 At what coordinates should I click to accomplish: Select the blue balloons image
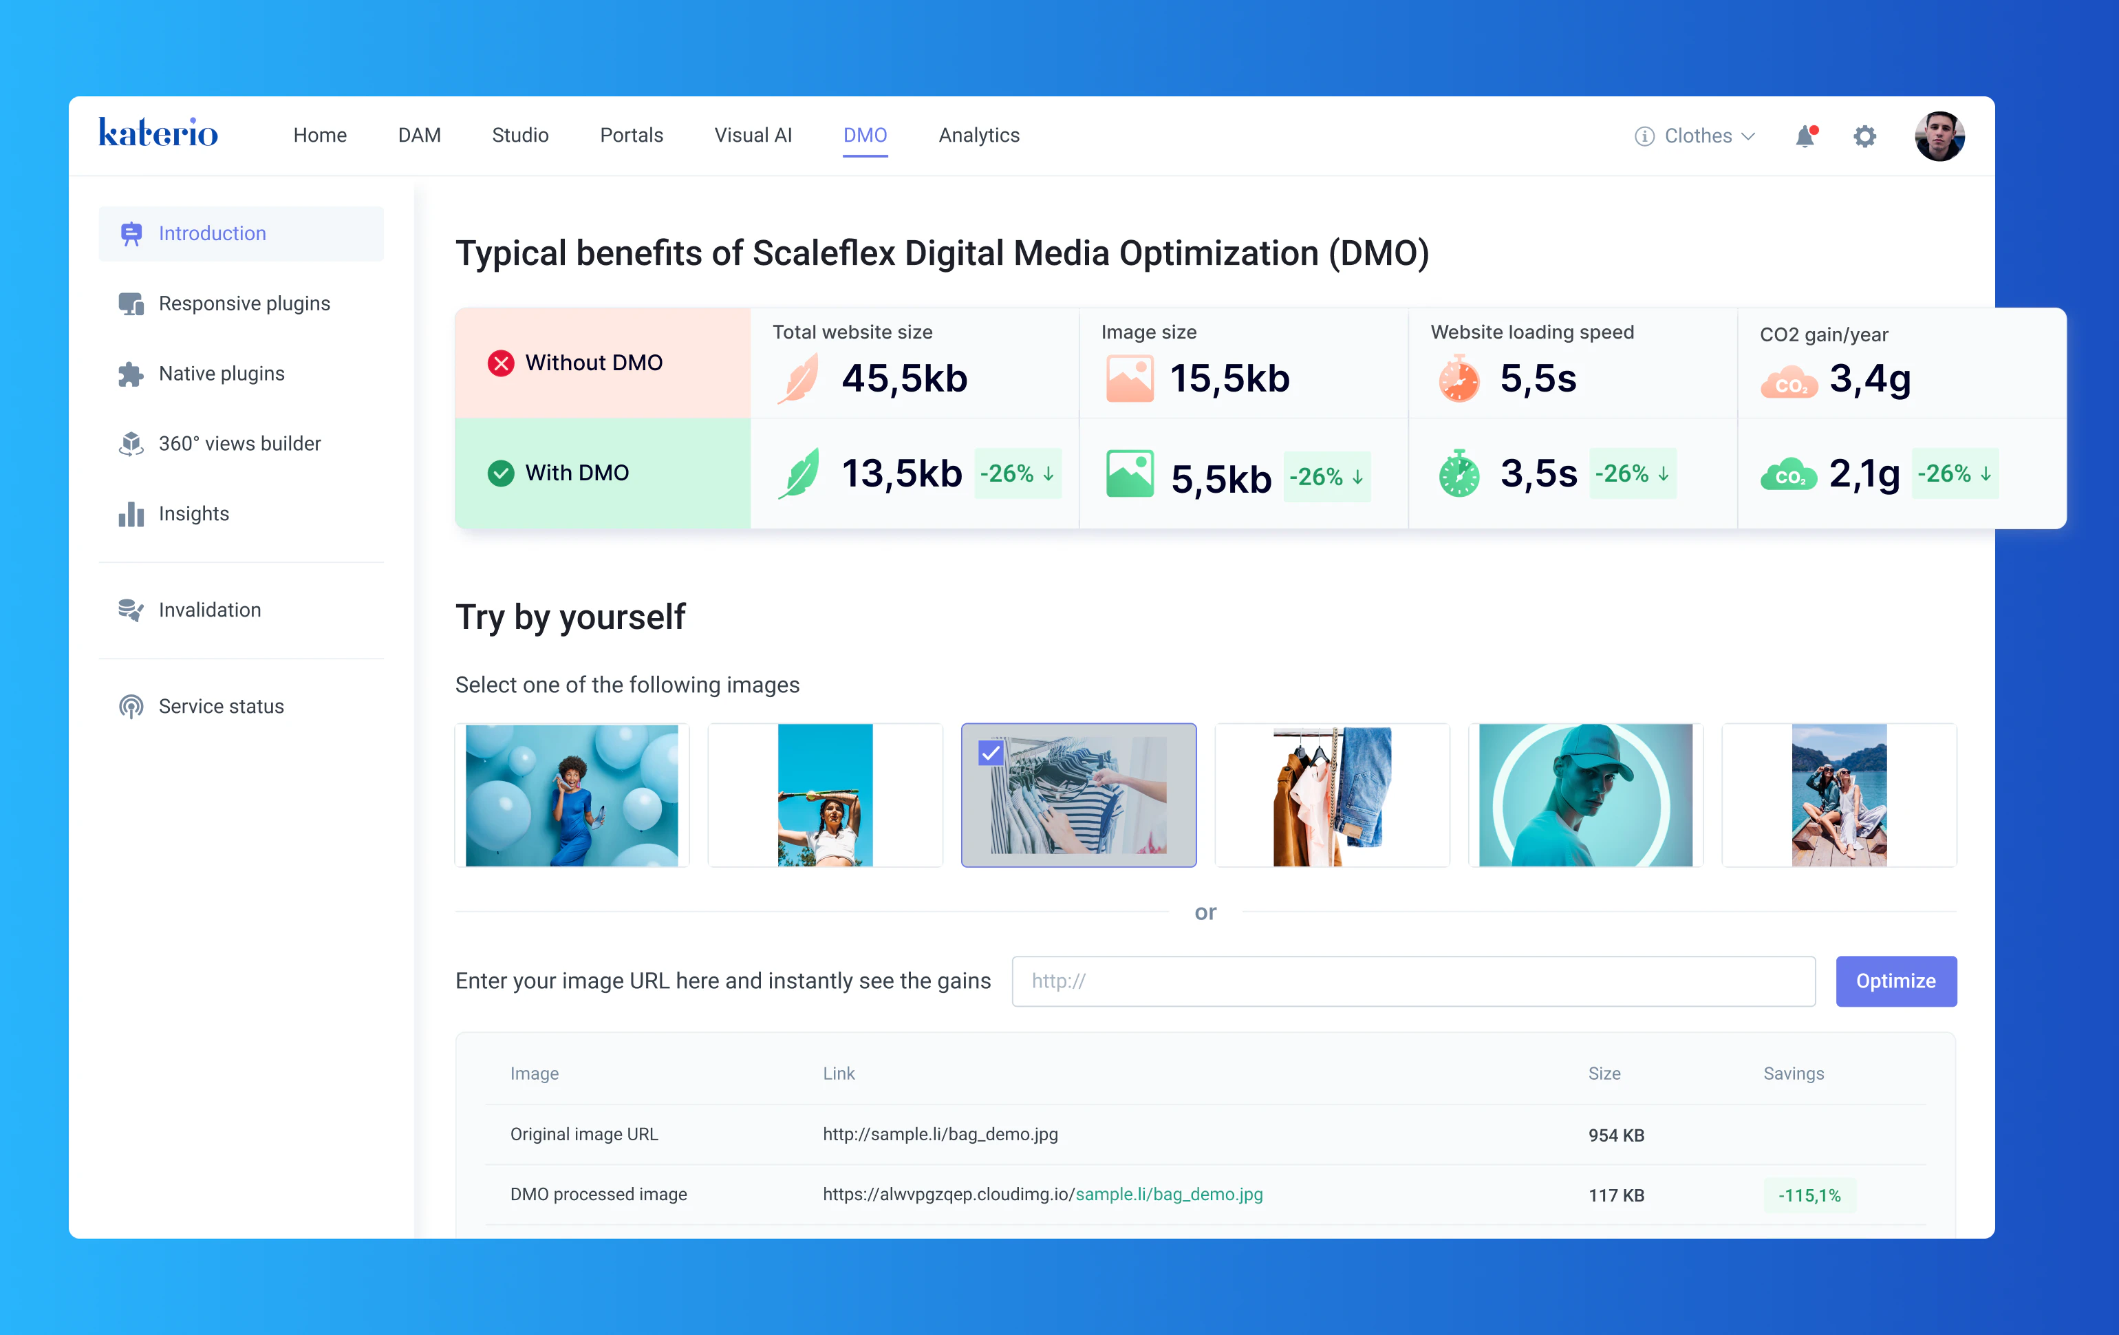tap(572, 795)
